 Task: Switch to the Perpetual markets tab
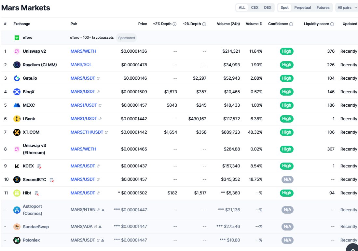303,7
